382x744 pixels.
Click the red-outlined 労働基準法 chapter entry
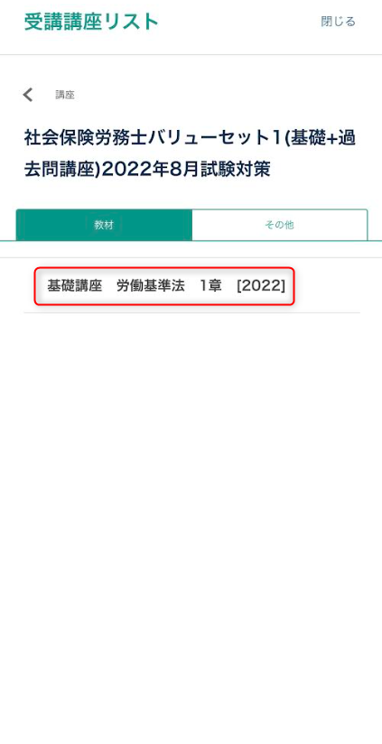pos(165,286)
